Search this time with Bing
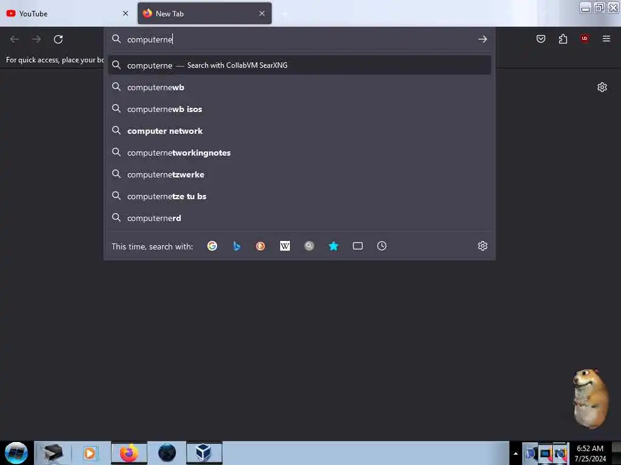 point(237,246)
